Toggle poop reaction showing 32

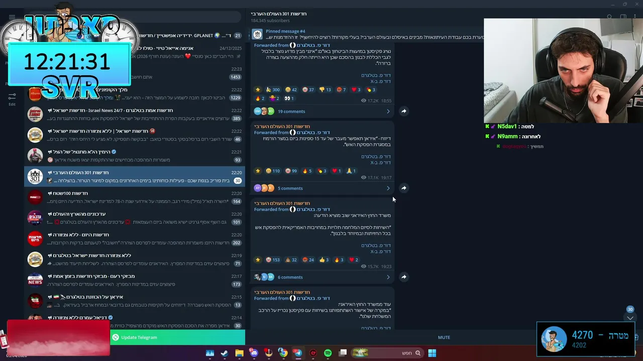point(291,260)
